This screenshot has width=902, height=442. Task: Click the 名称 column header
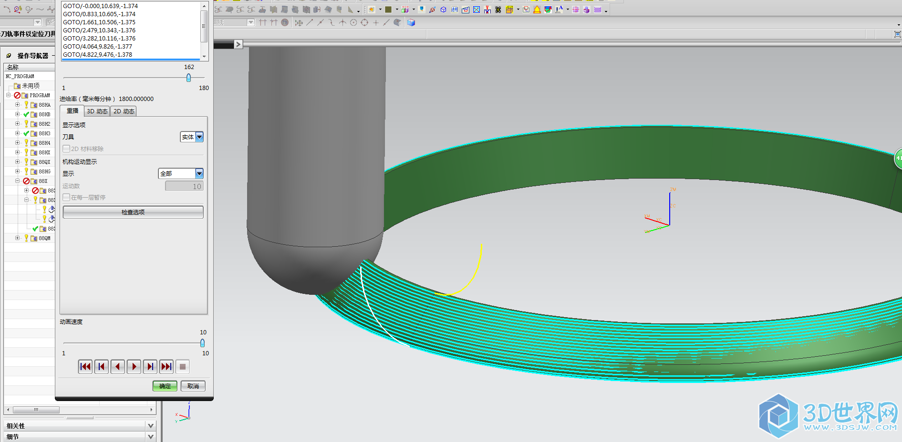pos(29,67)
